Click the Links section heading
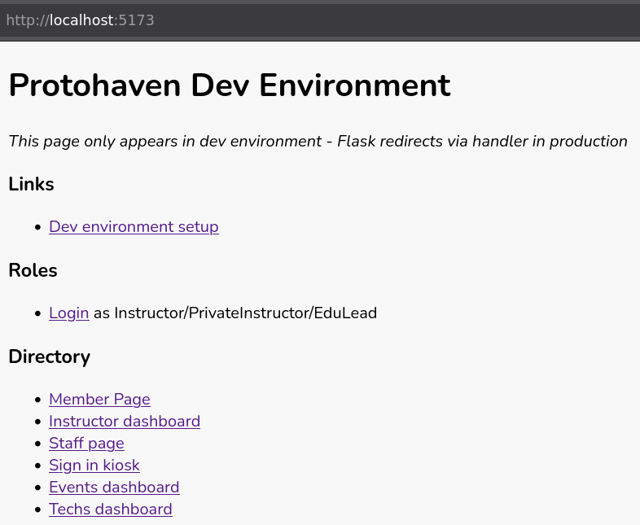Image resolution: width=640 pixels, height=525 pixels. [31, 185]
